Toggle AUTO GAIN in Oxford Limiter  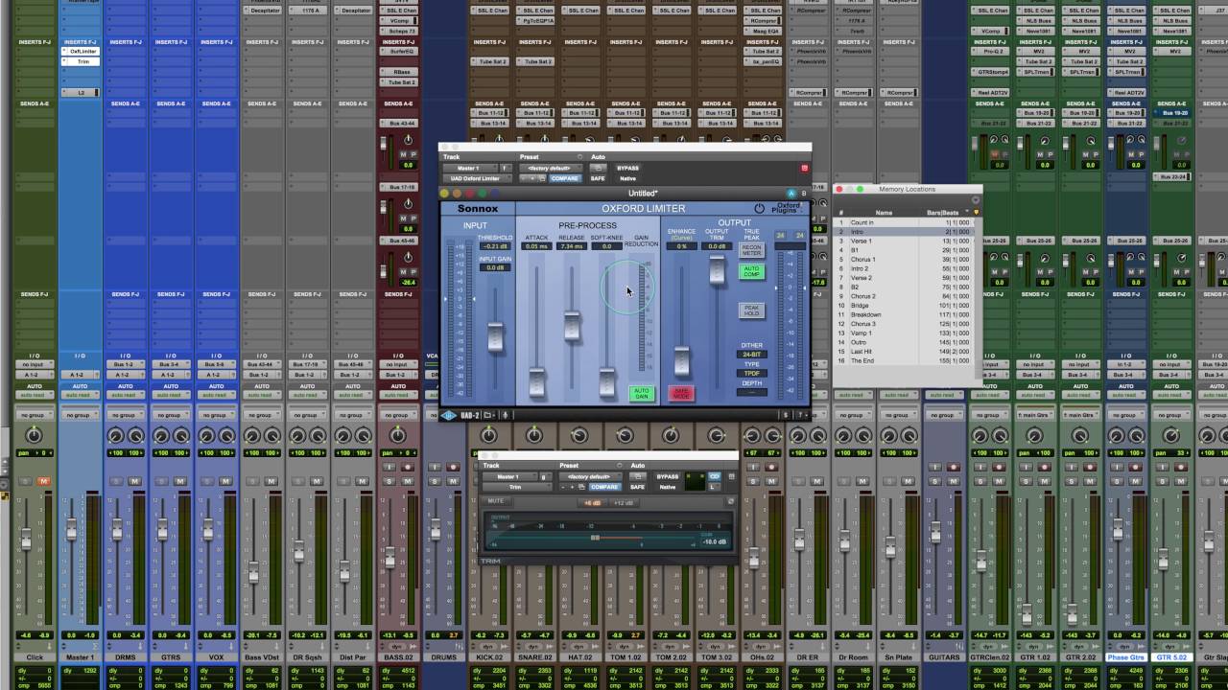tap(641, 393)
